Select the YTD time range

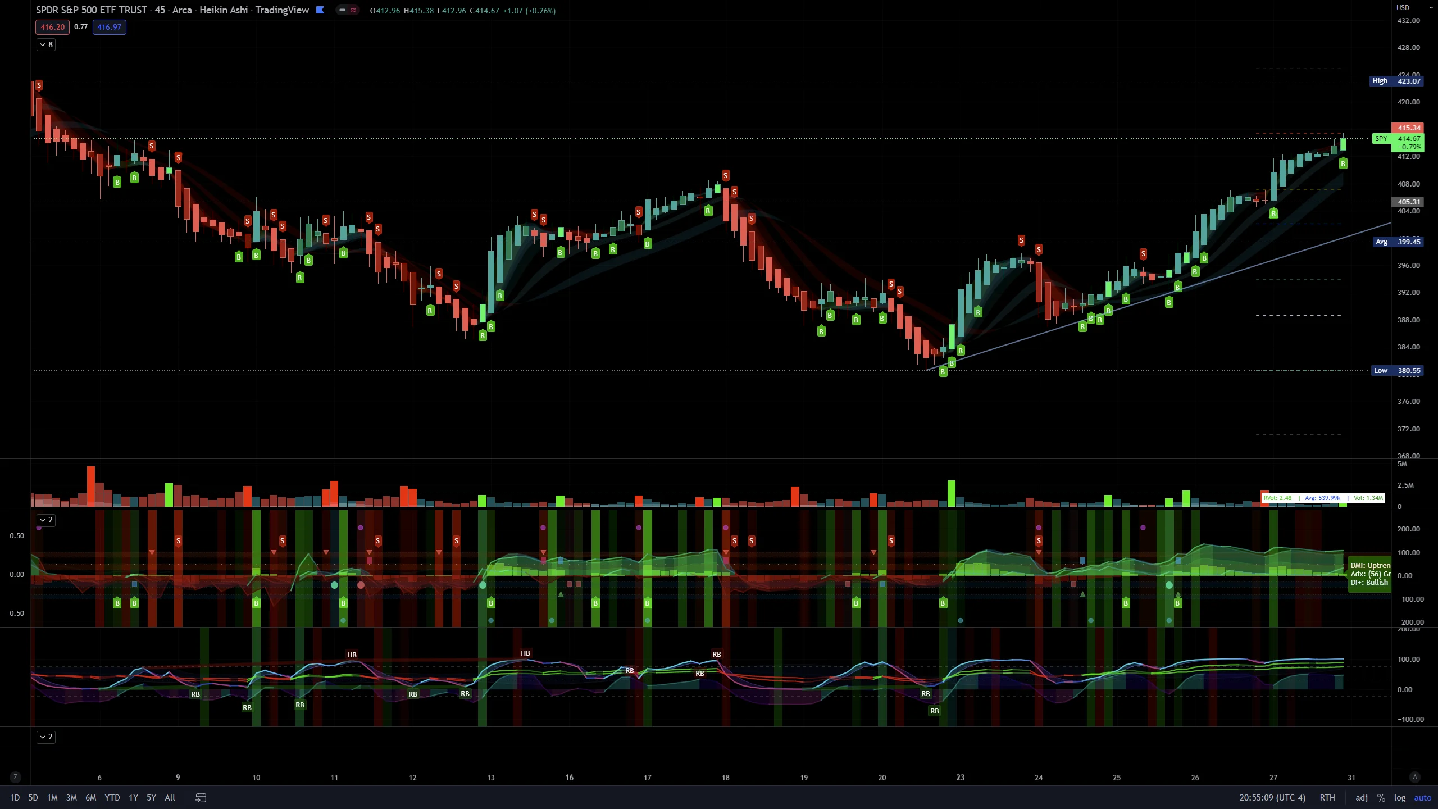click(x=112, y=798)
